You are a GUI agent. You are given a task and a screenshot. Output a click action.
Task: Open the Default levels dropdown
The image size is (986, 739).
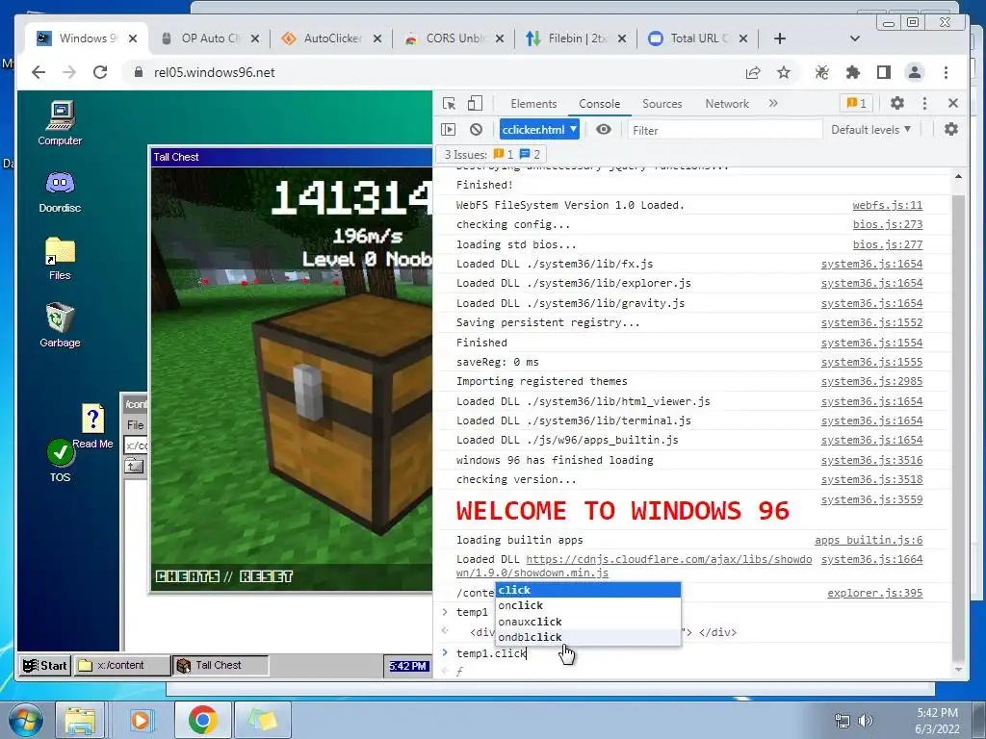870,130
